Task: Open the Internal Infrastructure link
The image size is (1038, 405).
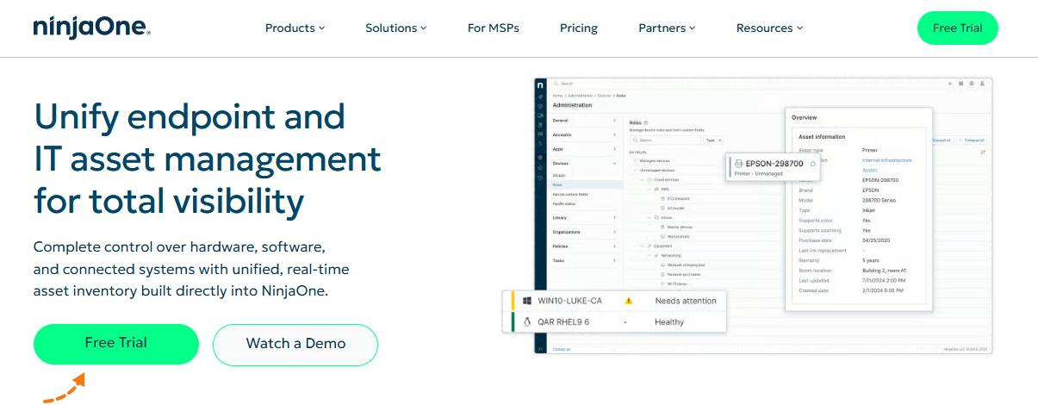Action: click(886, 160)
